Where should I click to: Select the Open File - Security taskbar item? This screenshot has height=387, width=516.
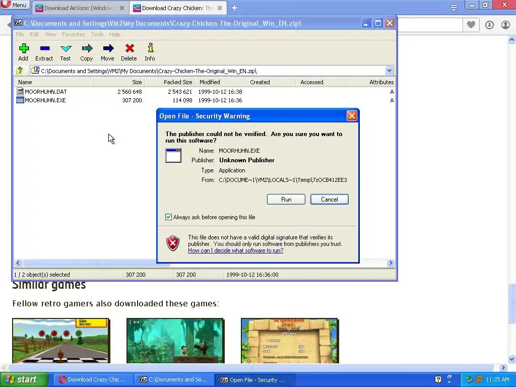click(x=254, y=380)
